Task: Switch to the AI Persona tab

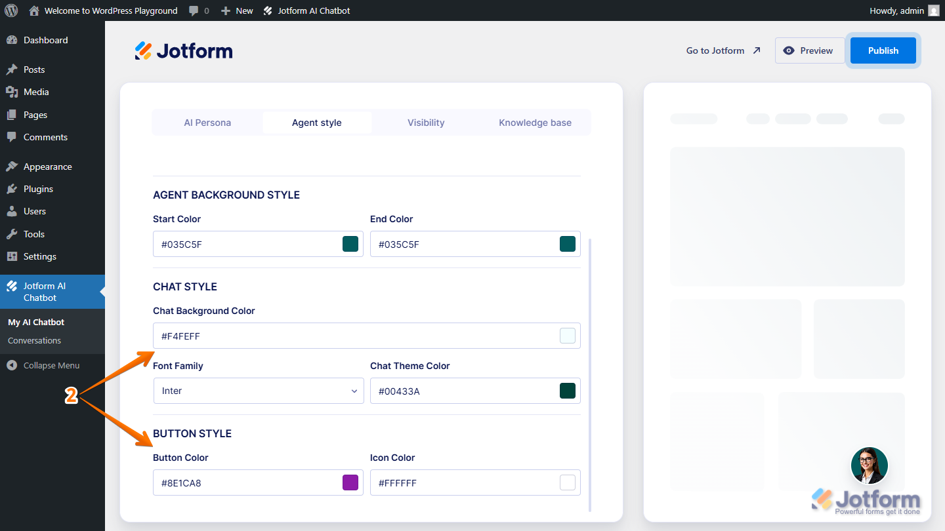Action: click(207, 123)
